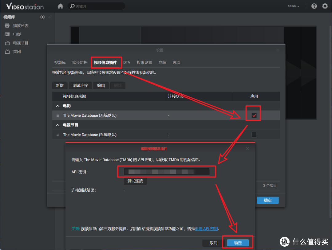
Task: Open 电影 library in sidebar
Action: point(17,34)
